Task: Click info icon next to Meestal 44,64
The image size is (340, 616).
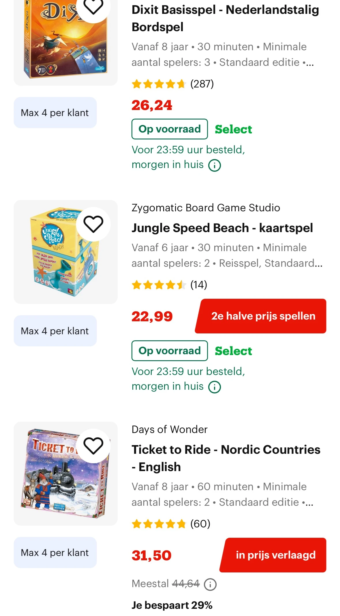Action: point(210,585)
